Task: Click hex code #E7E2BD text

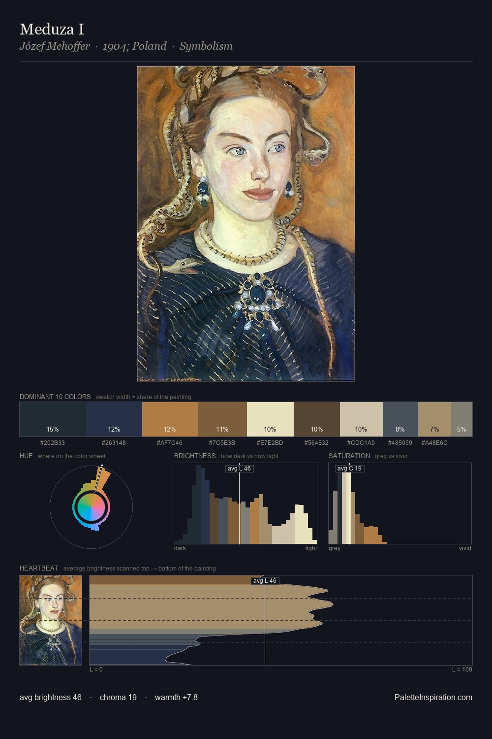Action: coord(270,443)
